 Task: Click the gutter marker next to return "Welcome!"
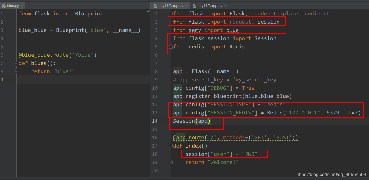[170, 162]
